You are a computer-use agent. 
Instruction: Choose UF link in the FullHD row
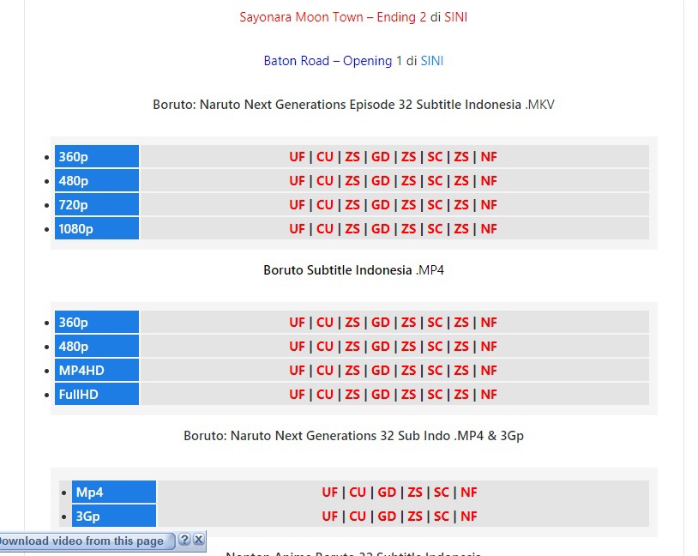click(297, 395)
